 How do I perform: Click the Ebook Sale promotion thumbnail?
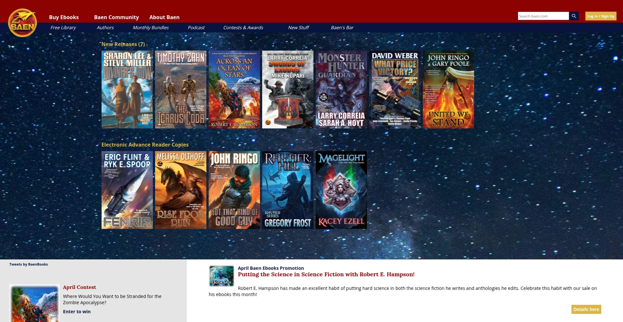click(x=221, y=276)
